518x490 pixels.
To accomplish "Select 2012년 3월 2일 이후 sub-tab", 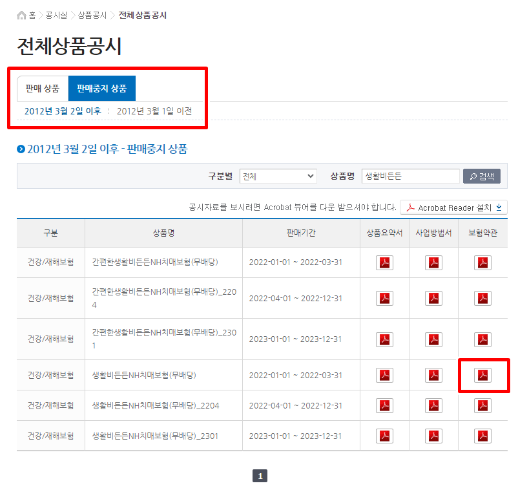I will tap(63, 111).
